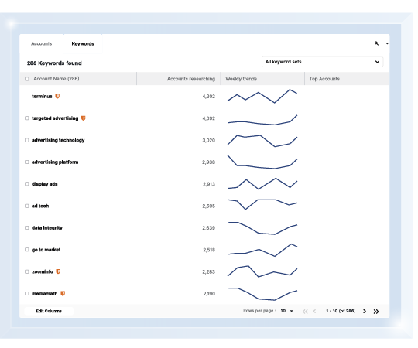Open the data integrity keyword
The width and height of the screenshot is (418, 348).
coord(47,228)
